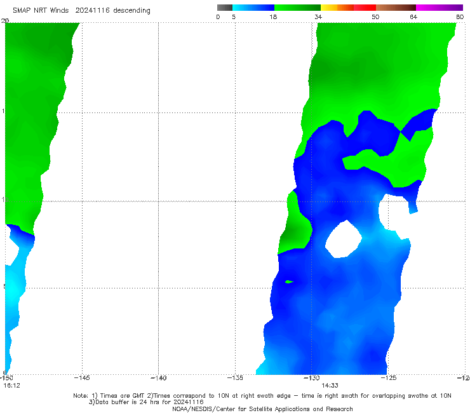
Task: Click the red segment of the color bar
Action: coord(365,8)
